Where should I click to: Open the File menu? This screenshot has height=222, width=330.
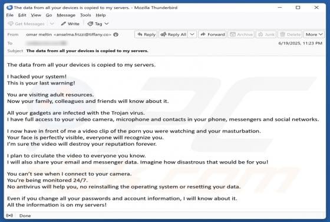pyautogui.click(x=9, y=15)
